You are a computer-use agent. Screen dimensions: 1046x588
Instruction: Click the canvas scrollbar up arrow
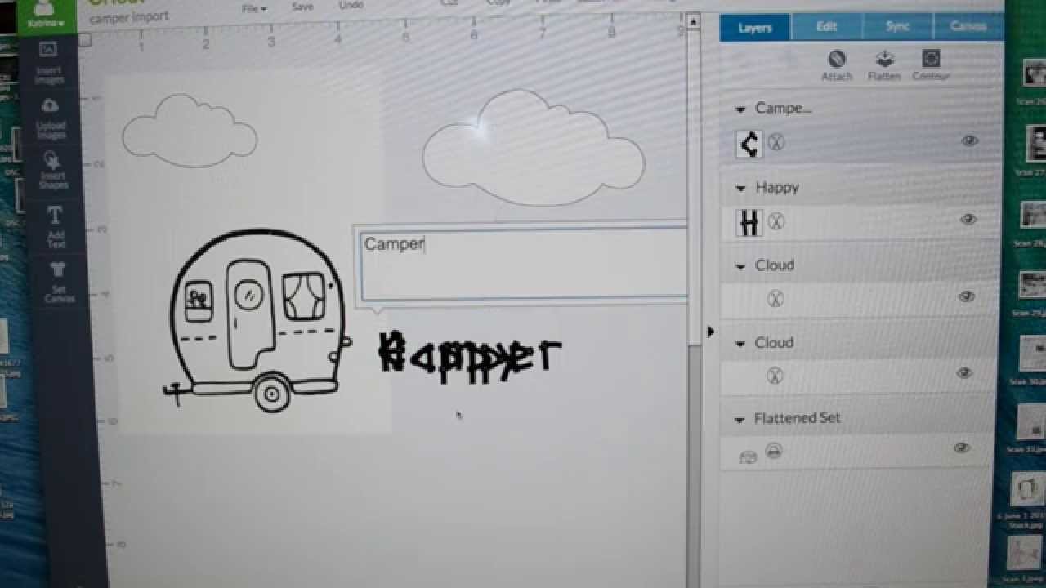693,20
